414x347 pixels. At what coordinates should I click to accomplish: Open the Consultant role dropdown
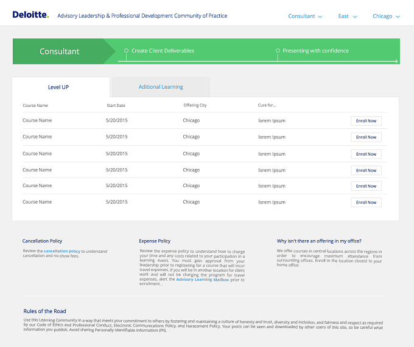click(x=305, y=16)
